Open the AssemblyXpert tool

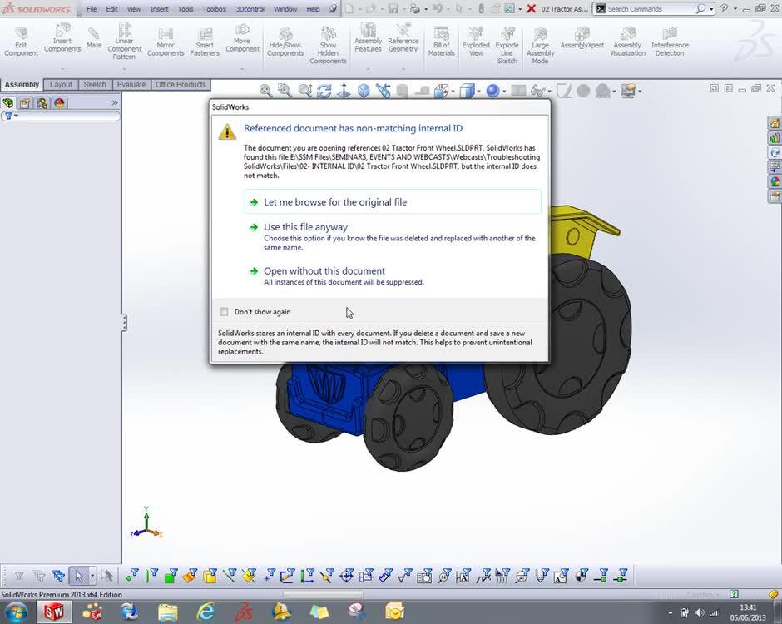point(582,38)
